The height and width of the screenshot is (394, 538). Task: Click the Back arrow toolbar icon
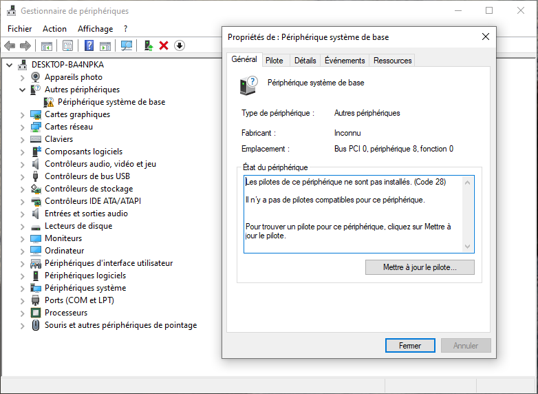[10, 45]
